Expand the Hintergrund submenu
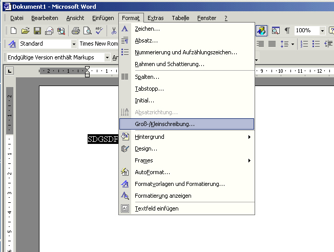The height and width of the screenshot is (252, 334). (x=249, y=137)
